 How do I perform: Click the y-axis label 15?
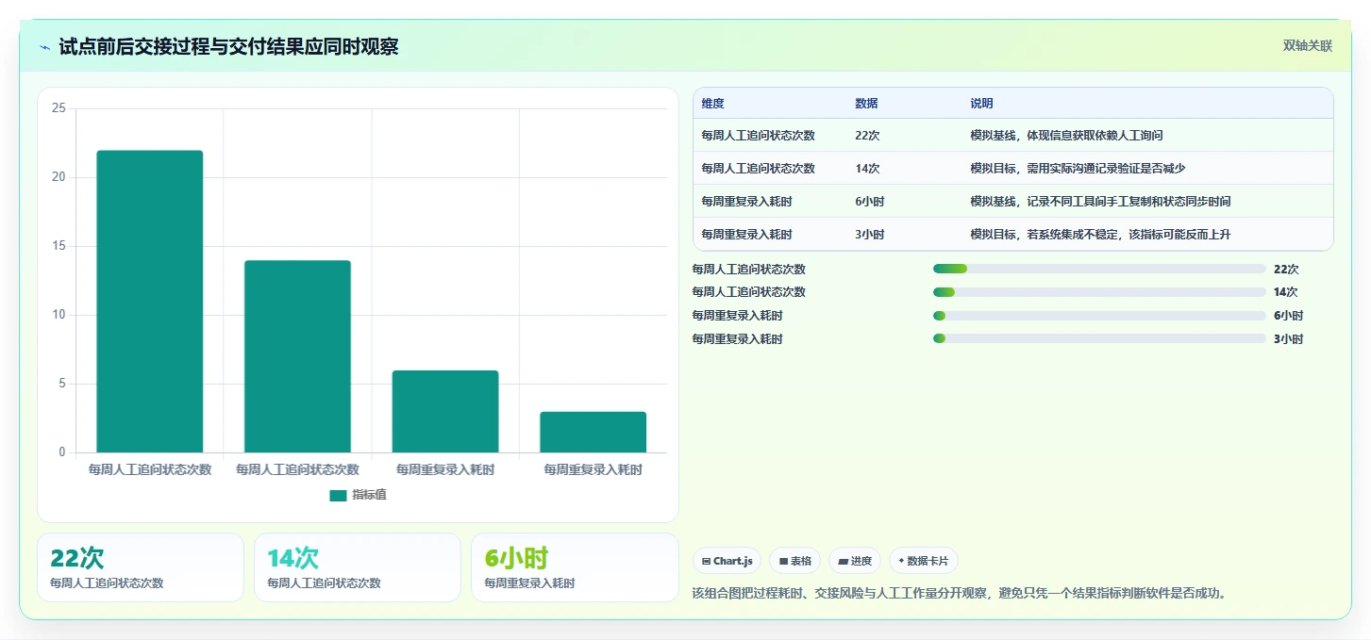(59, 246)
